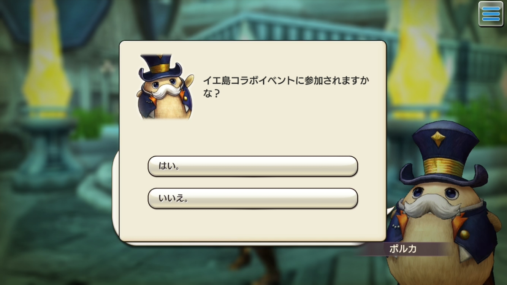The image size is (507, 285).
Task: Choose the いいえ。 answer option
Action: tap(253, 198)
